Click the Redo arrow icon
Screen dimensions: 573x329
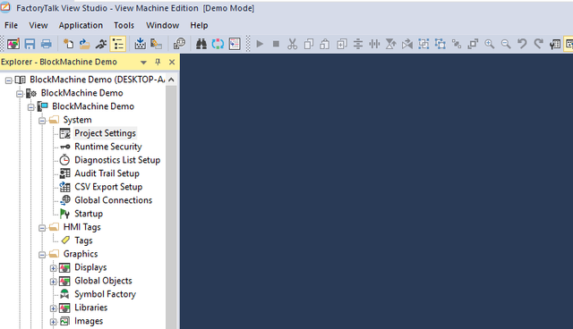(x=538, y=44)
